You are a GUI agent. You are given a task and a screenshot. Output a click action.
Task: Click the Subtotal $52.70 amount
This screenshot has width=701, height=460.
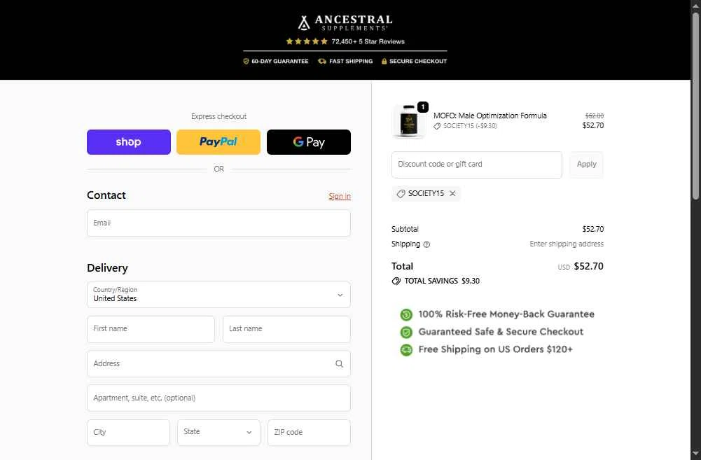pyautogui.click(x=593, y=230)
